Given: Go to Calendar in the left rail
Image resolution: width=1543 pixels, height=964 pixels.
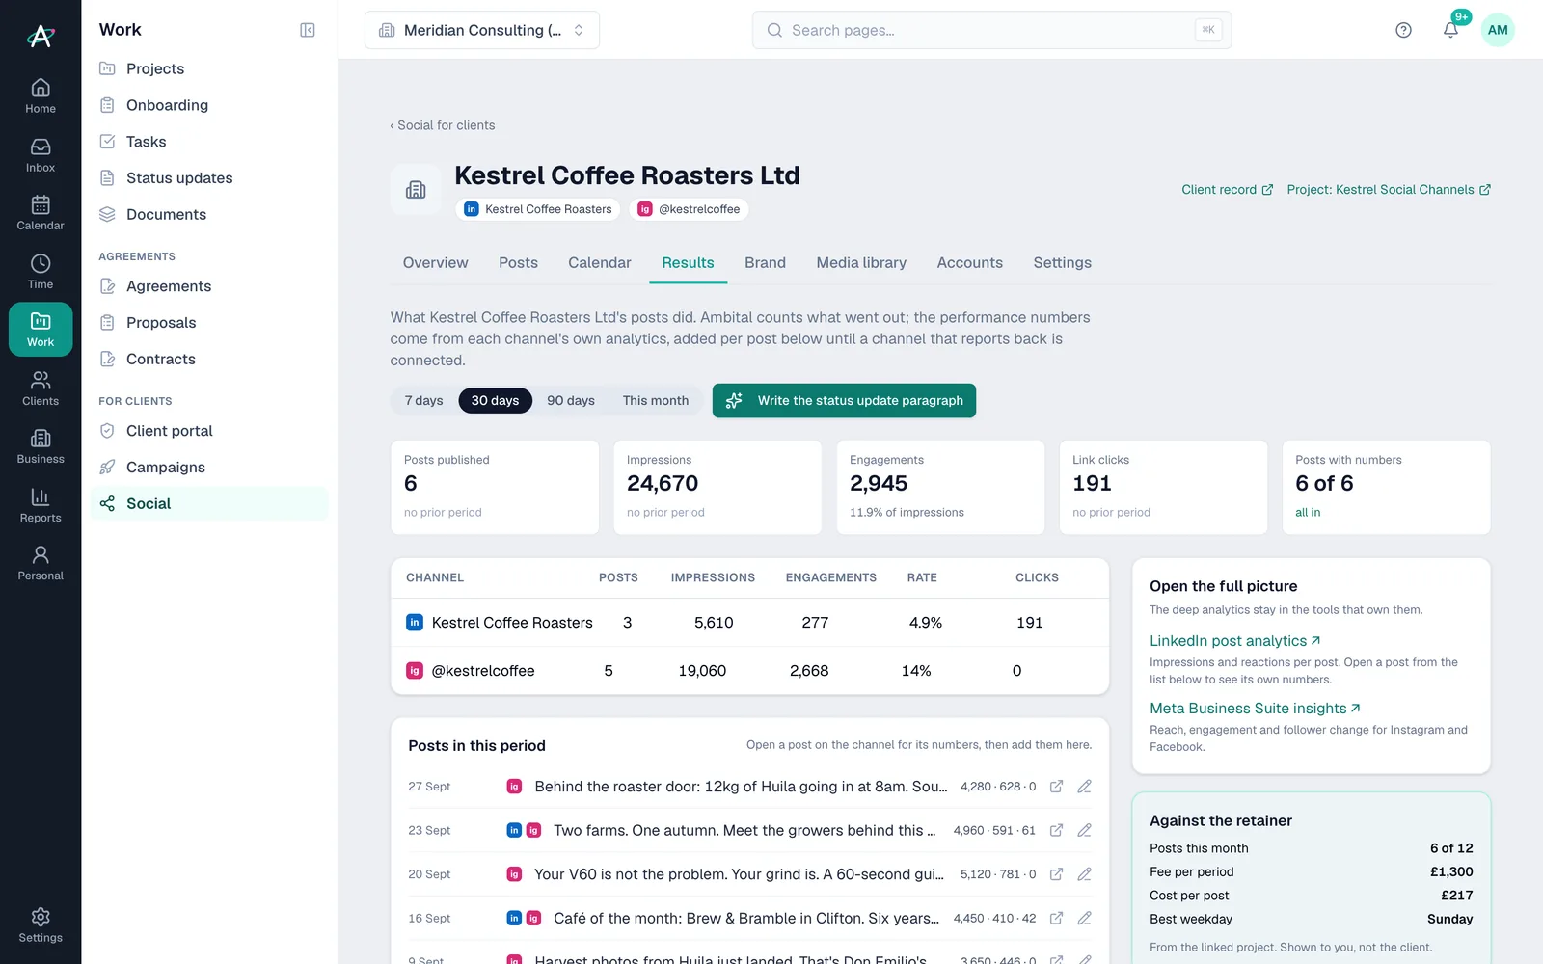Looking at the screenshot, I should click(41, 212).
